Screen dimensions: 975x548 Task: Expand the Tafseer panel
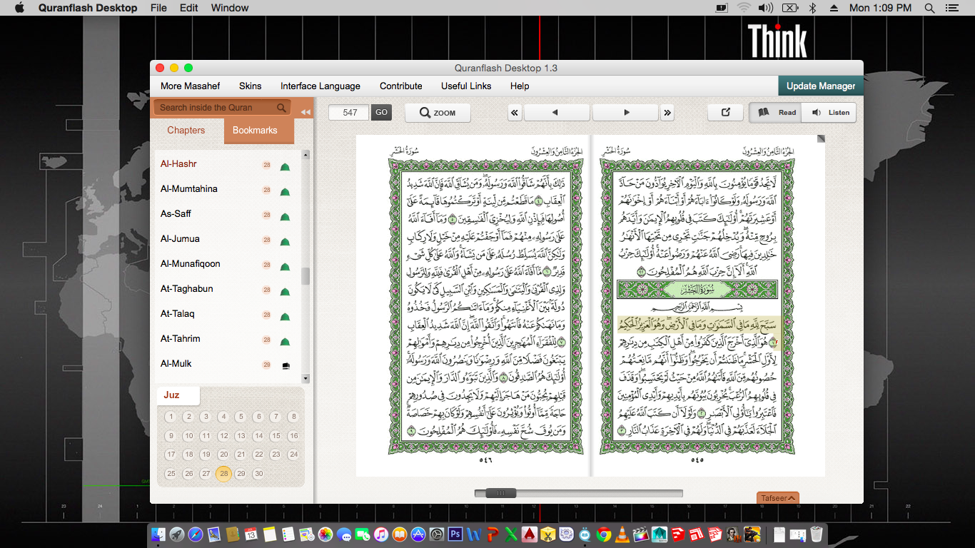tap(777, 498)
